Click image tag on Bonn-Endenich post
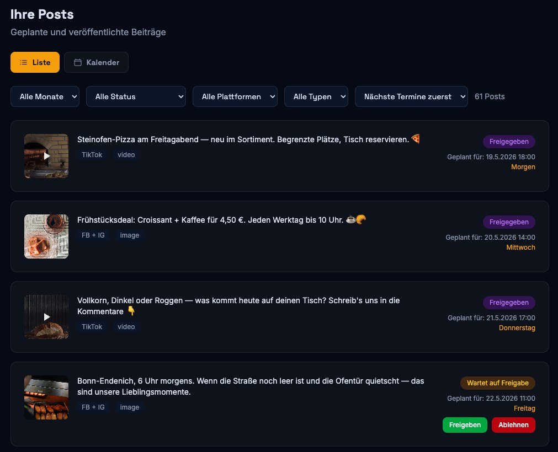 coord(130,407)
